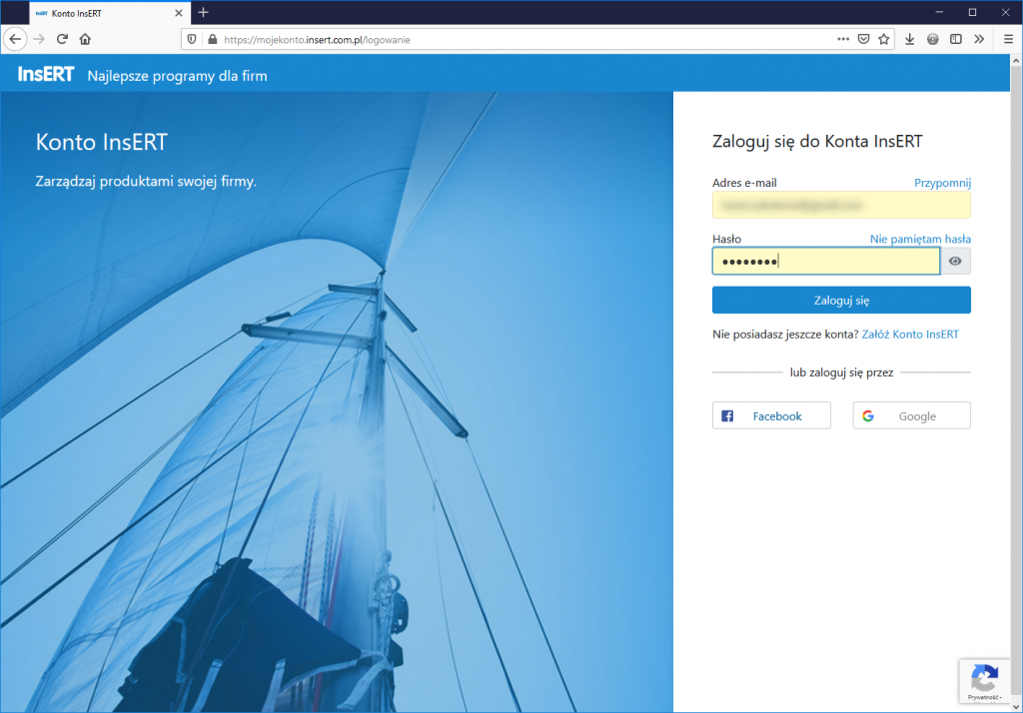Image resolution: width=1023 pixels, height=713 pixels.
Task: Open a new browser tab
Action: 203,12
